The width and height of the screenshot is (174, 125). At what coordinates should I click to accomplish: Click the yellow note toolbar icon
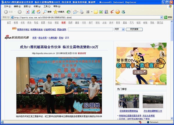click(x=96, y=12)
